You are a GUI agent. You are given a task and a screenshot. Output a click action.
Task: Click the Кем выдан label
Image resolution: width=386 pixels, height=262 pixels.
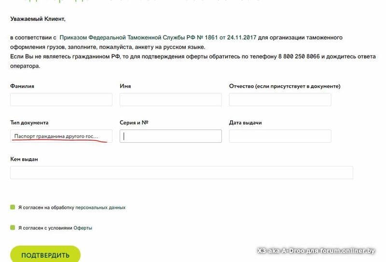tap(24, 159)
